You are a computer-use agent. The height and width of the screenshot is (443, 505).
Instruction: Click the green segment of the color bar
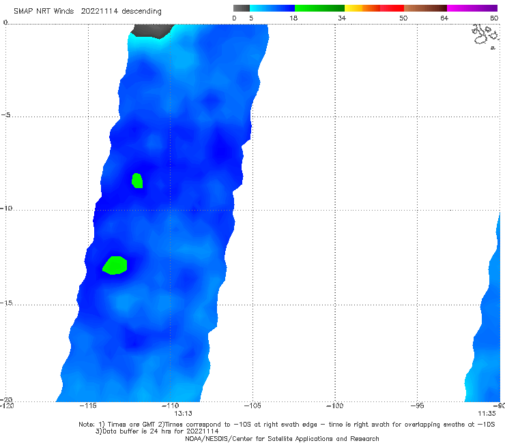click(x=319, y=8)
